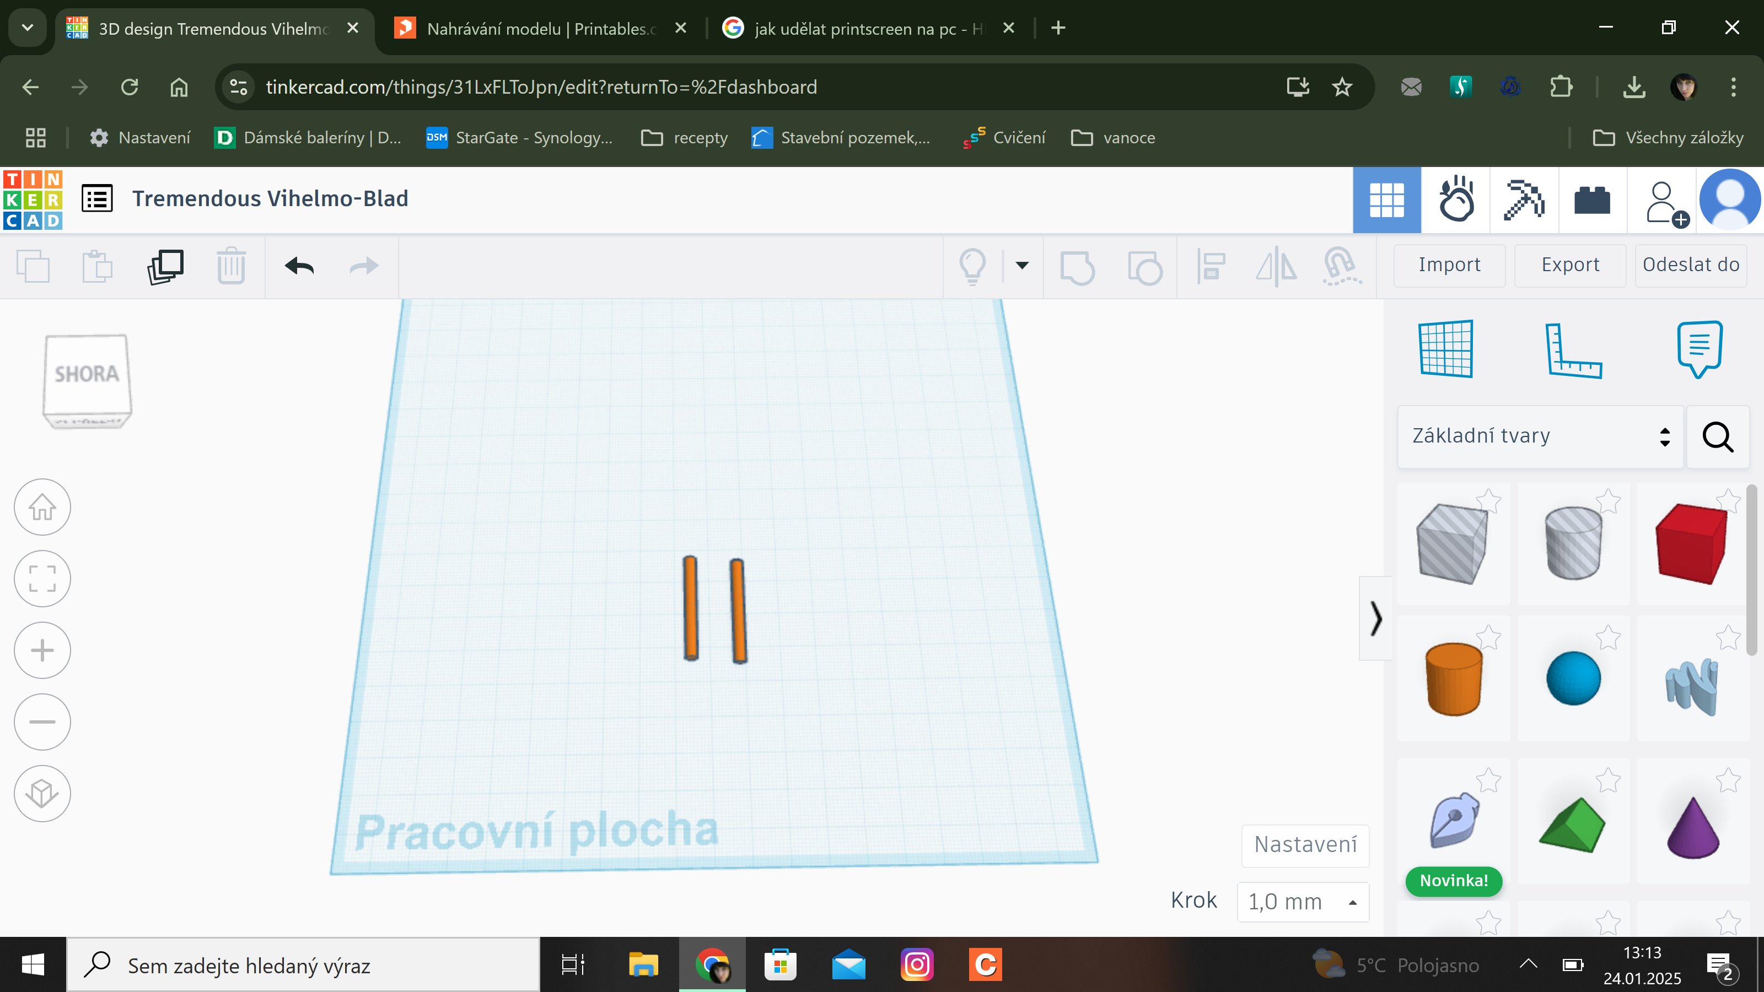Click the Copy icon in the toolbar

pos(33,266)
